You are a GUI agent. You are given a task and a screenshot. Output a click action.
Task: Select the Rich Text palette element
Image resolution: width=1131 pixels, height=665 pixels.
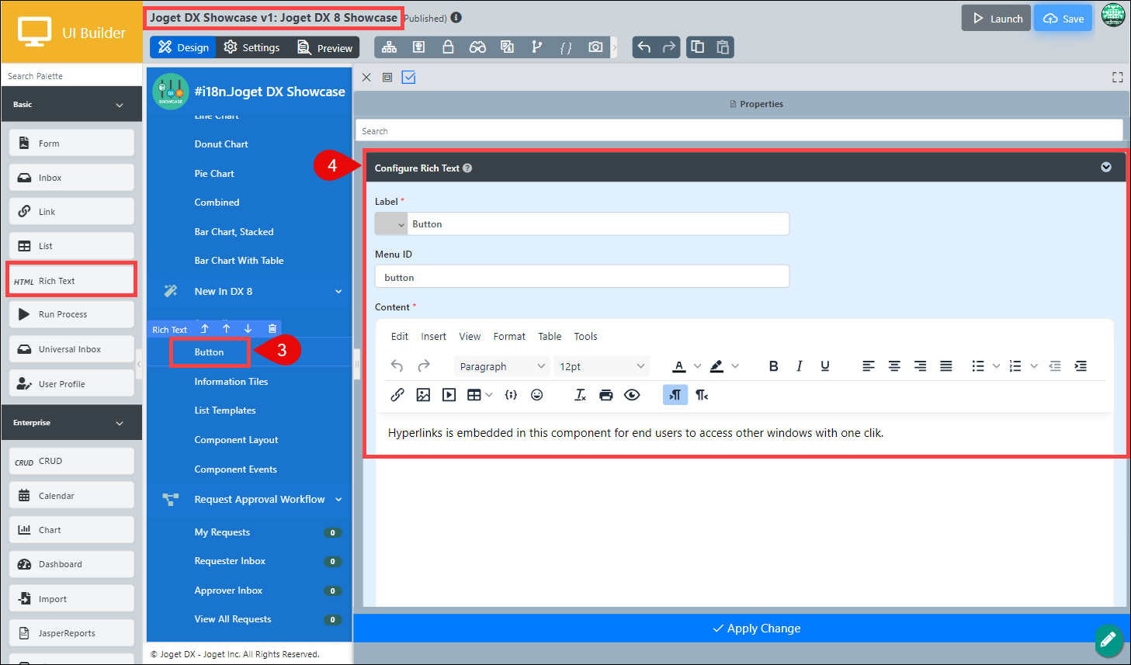coord(71,280)
